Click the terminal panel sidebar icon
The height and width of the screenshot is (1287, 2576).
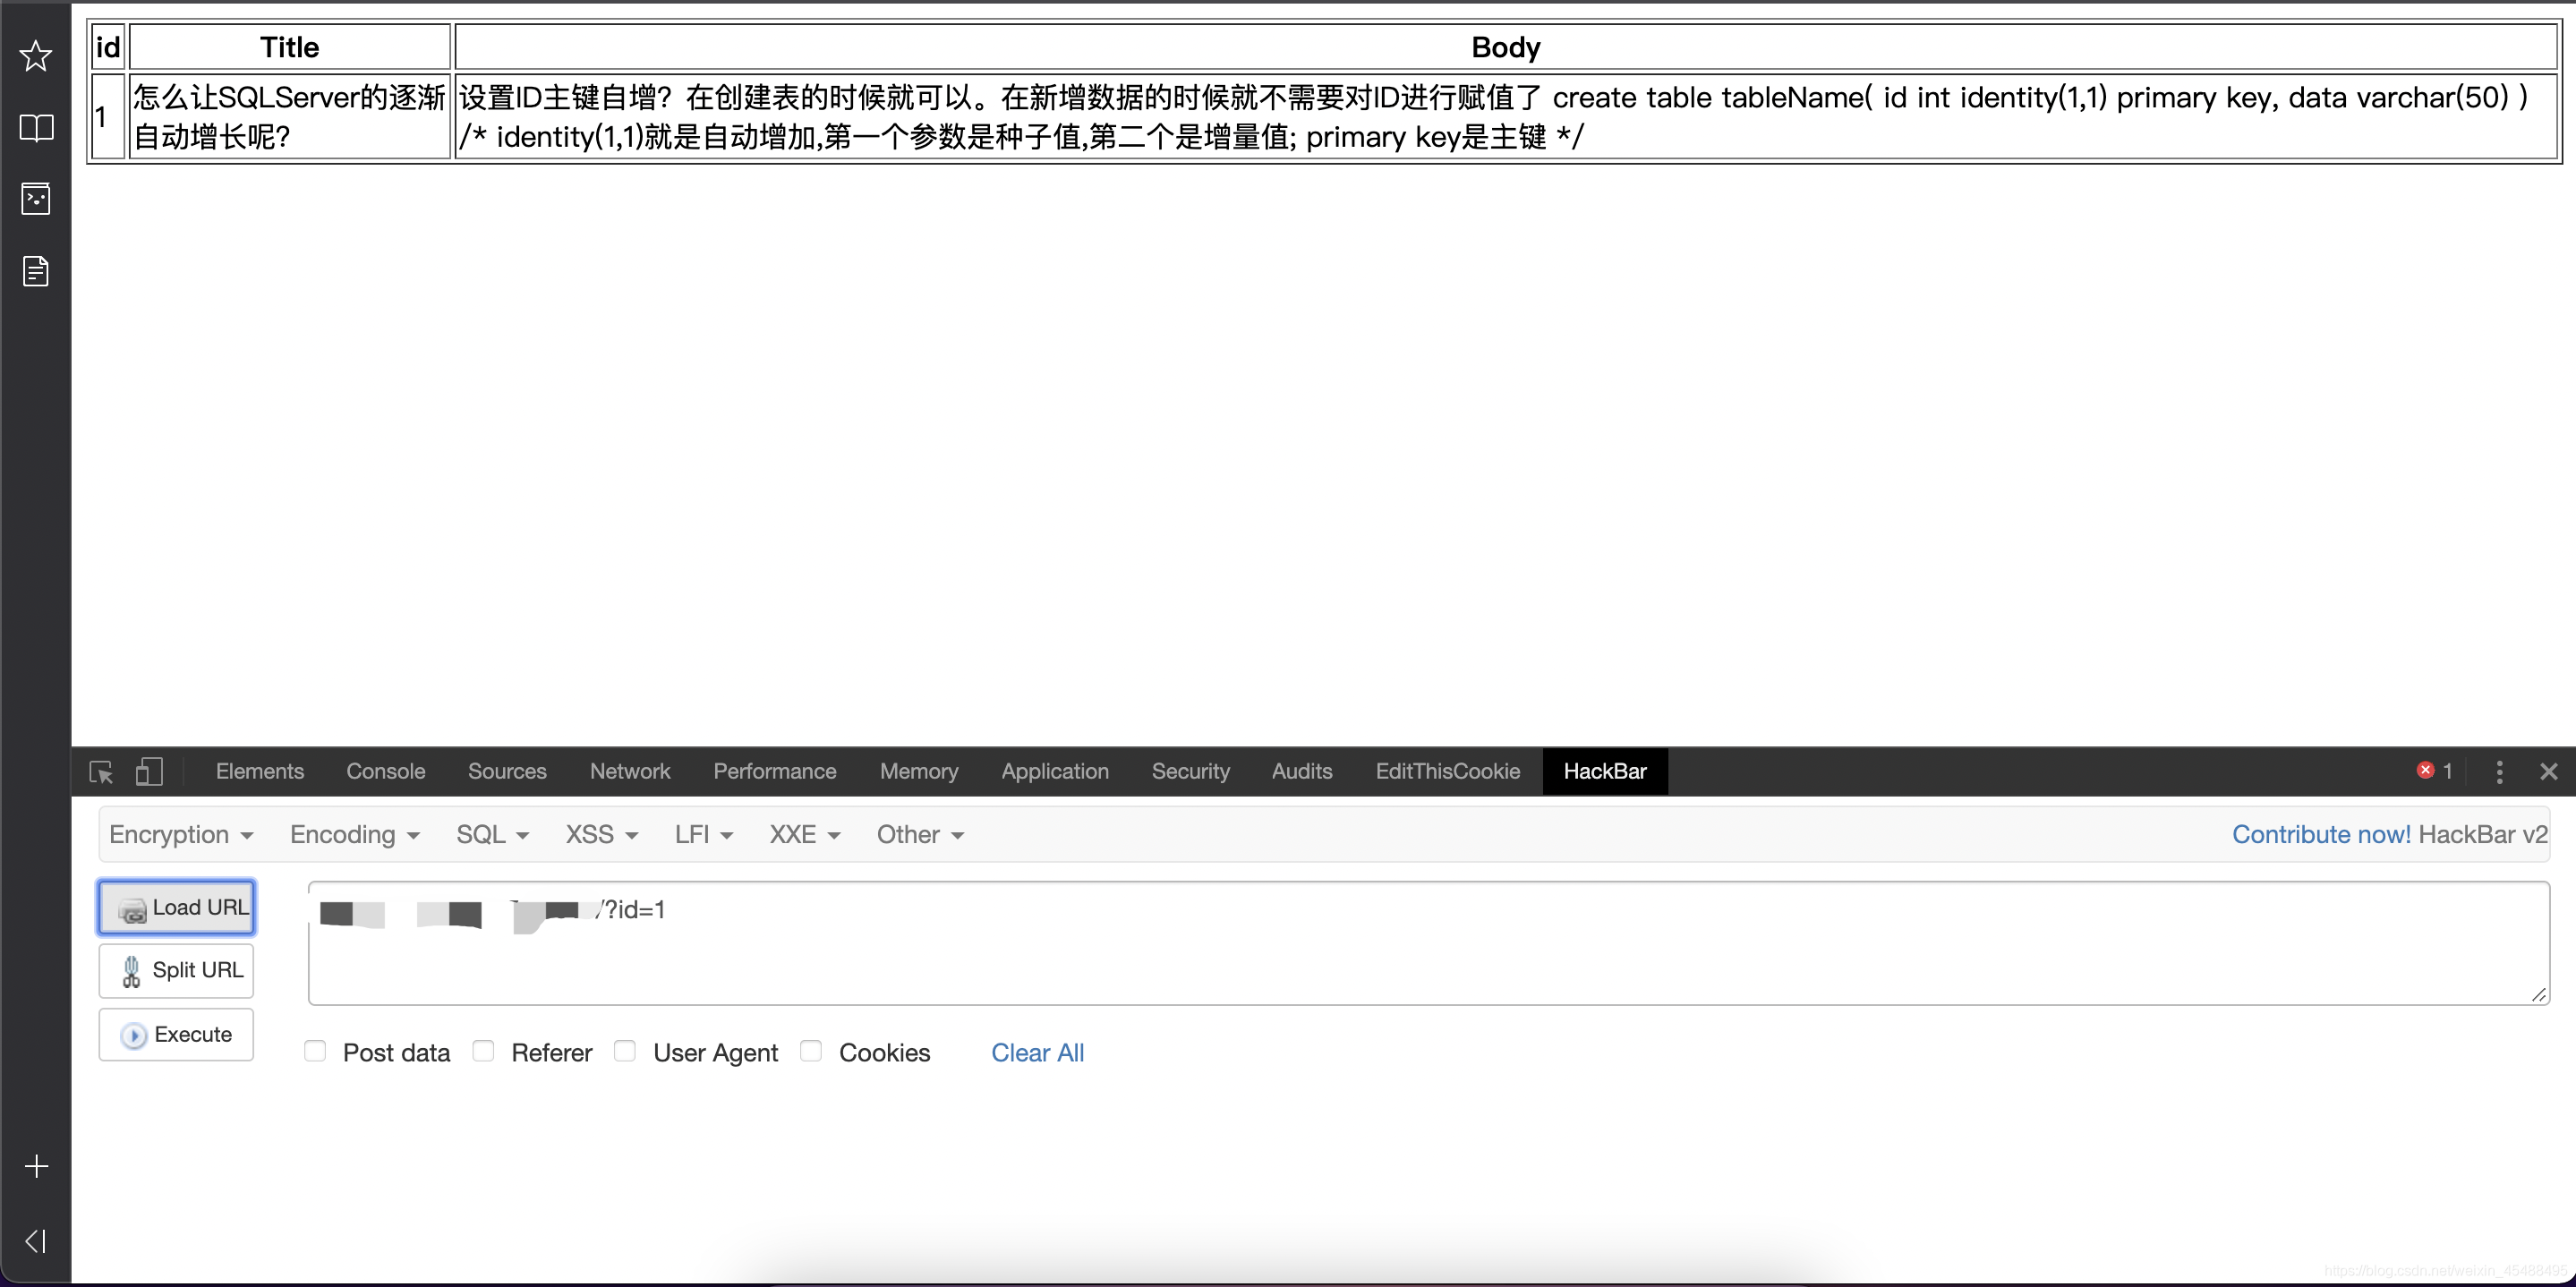coord(36,199)
